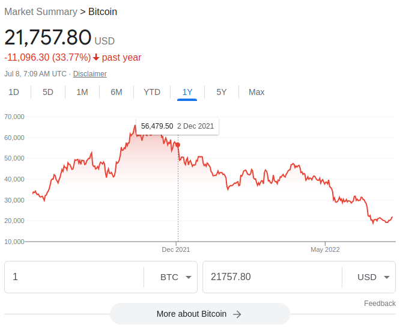Show the 1M chart range
The image size is (412, 330).
click(82, 92)
